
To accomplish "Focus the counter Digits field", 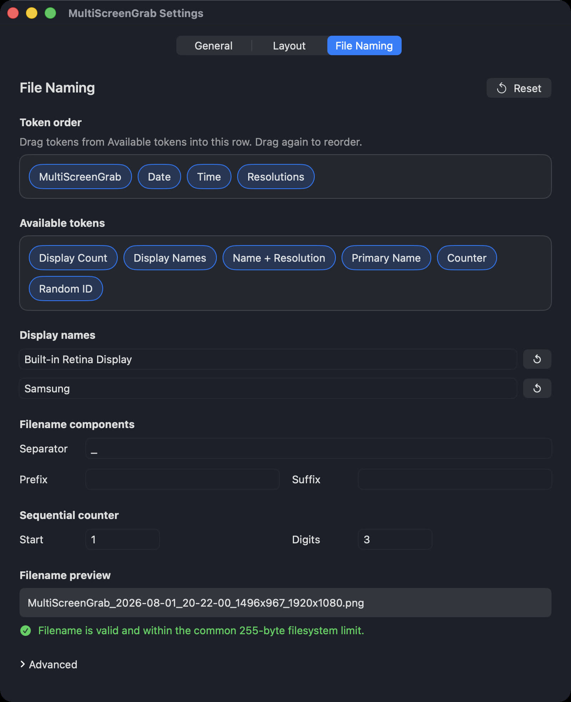I will (x=395, y=539).
